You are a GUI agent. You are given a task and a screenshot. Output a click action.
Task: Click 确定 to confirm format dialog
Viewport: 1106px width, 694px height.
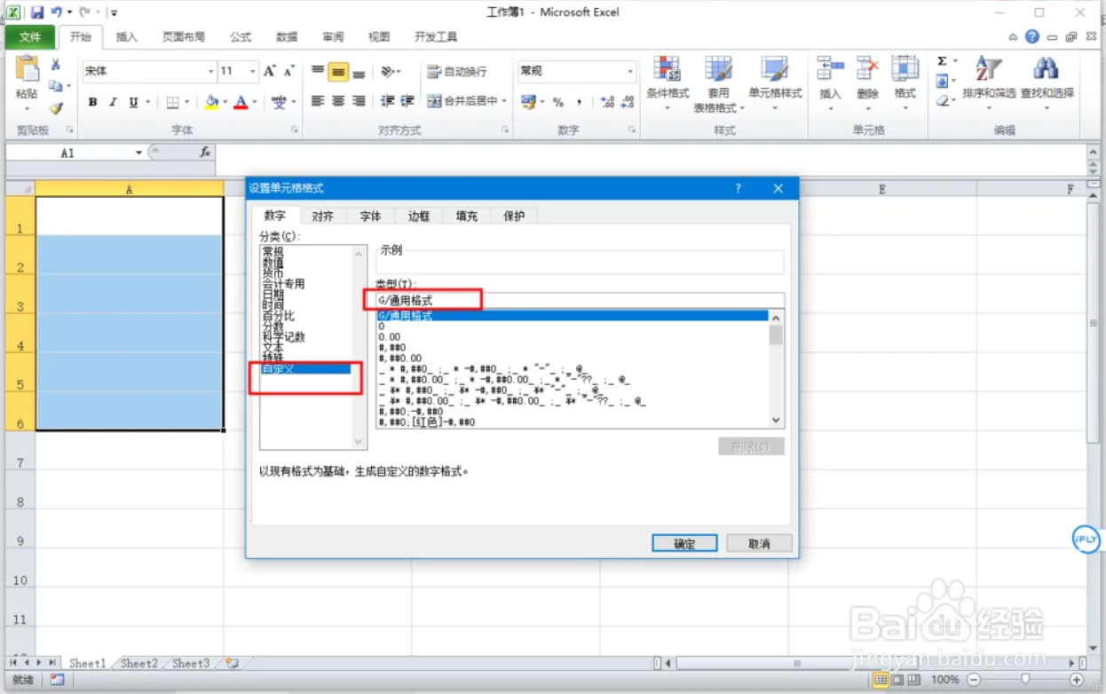coord(684,544)
